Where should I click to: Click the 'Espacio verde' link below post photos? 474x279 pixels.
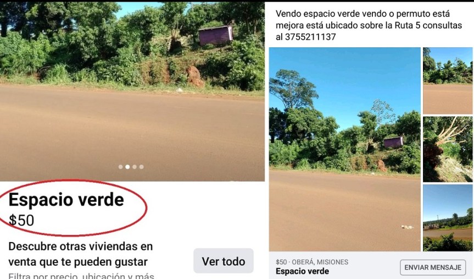pos(302,271)
